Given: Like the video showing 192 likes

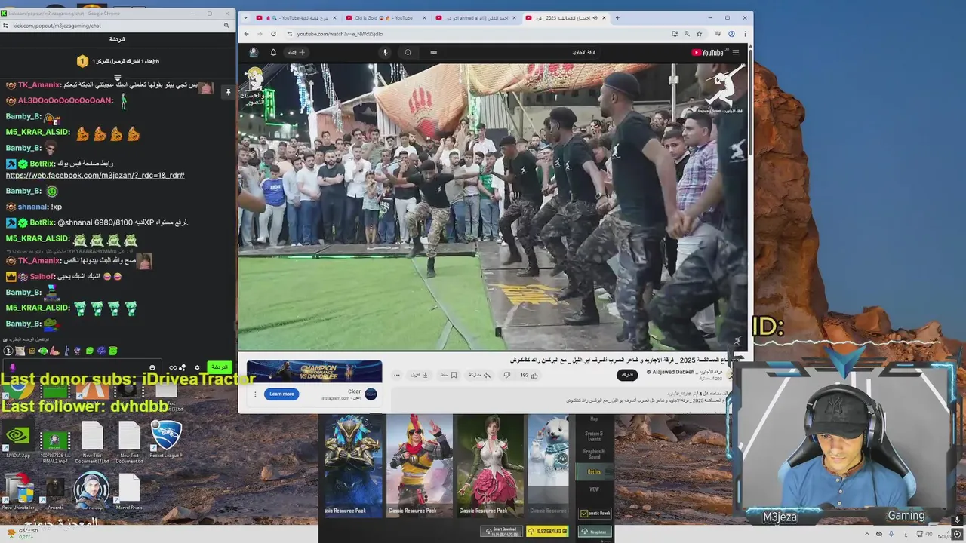Looking at the screenshot, I should [x=529, y=375].
